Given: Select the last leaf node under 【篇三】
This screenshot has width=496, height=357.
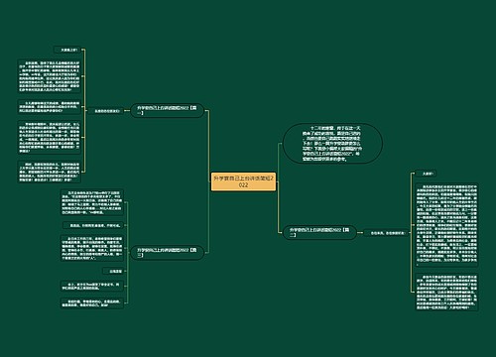Looking at the screenshot, I should [x=91, y=303].
